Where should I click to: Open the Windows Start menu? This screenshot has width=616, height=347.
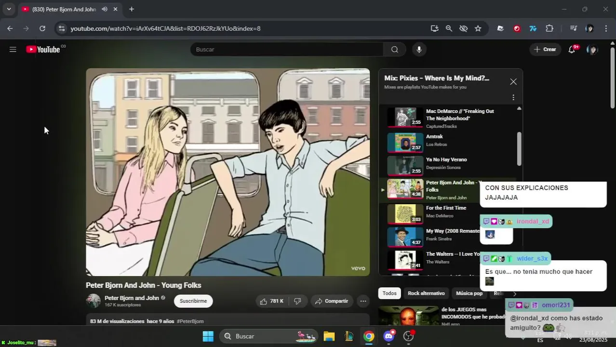tap(208, 336)
